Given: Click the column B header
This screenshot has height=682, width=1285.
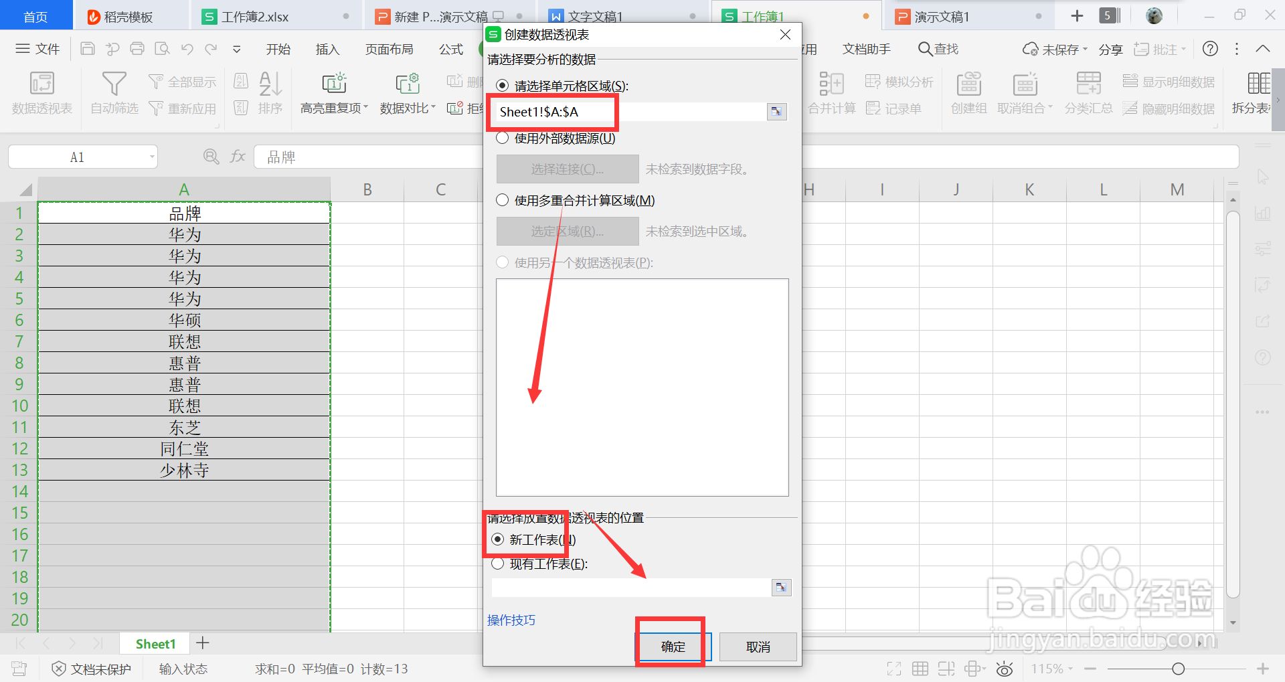Looking at the screenshot, I should coord(367,189).
